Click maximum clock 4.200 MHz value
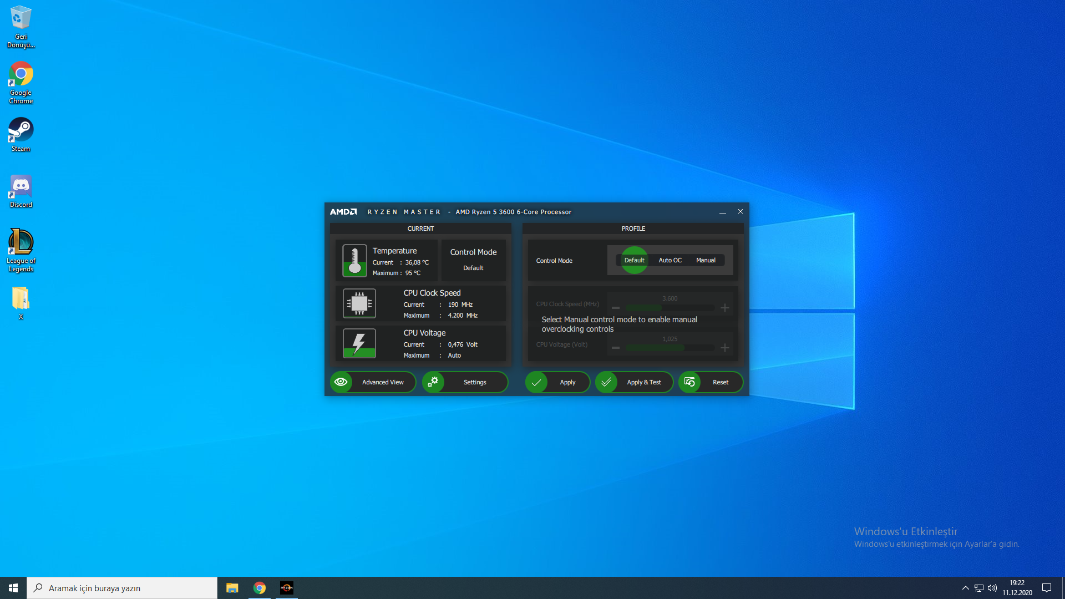 [463, 316]
